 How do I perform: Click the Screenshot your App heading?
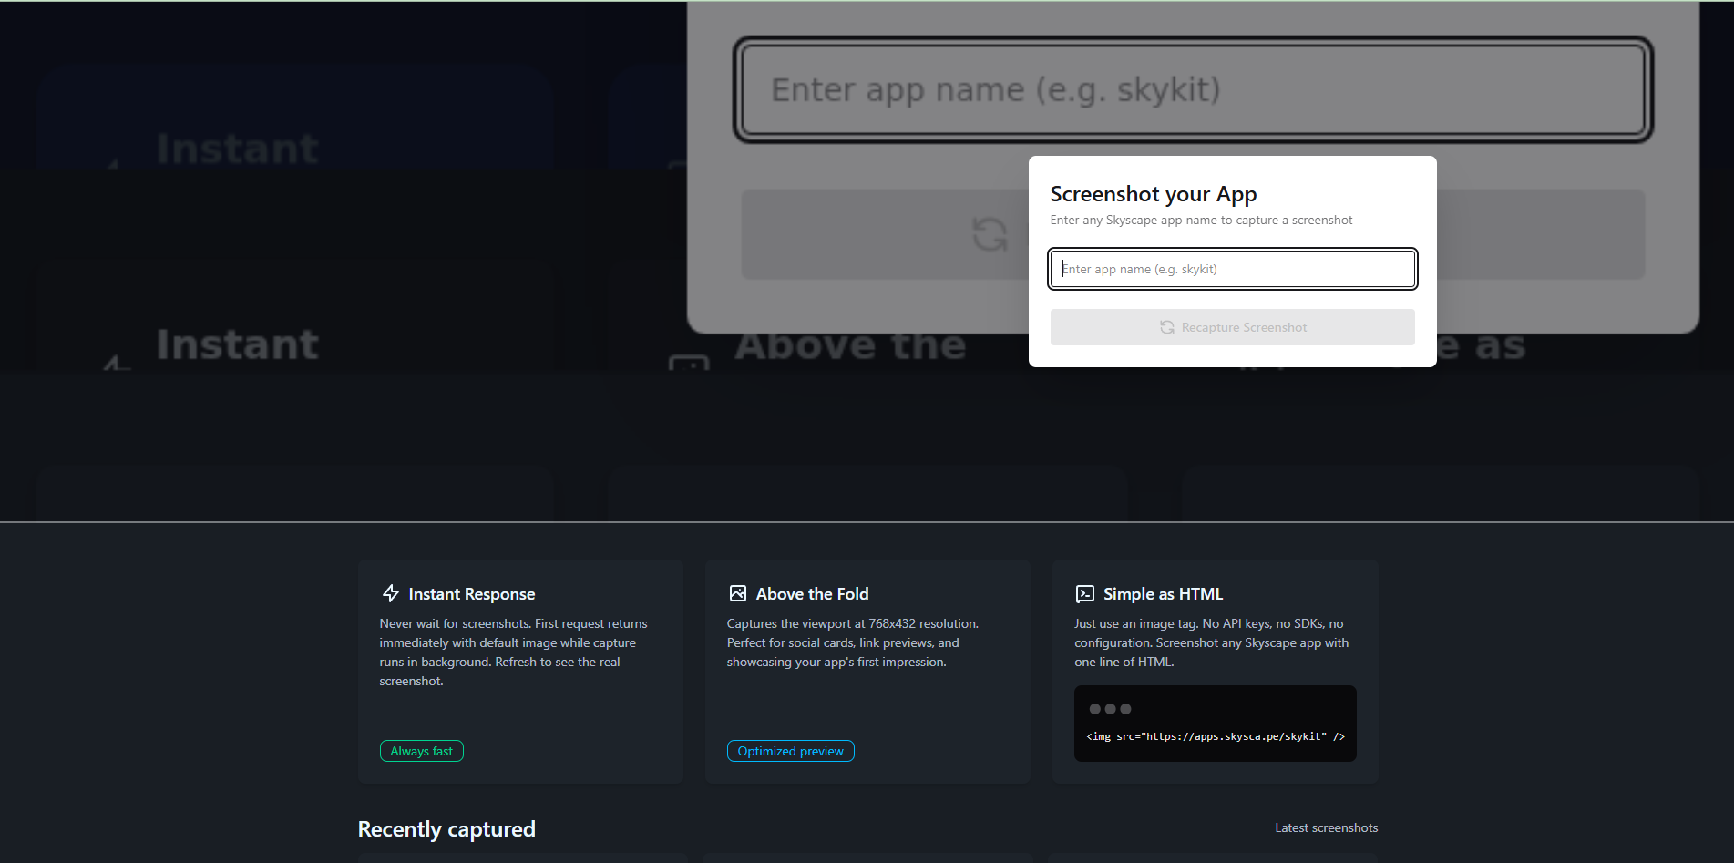1153,194
